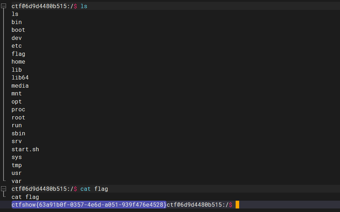Viewport: 340px width, 212px height.
Task: Select the 'opt' directory entry
Action: [x=17, y=101]
